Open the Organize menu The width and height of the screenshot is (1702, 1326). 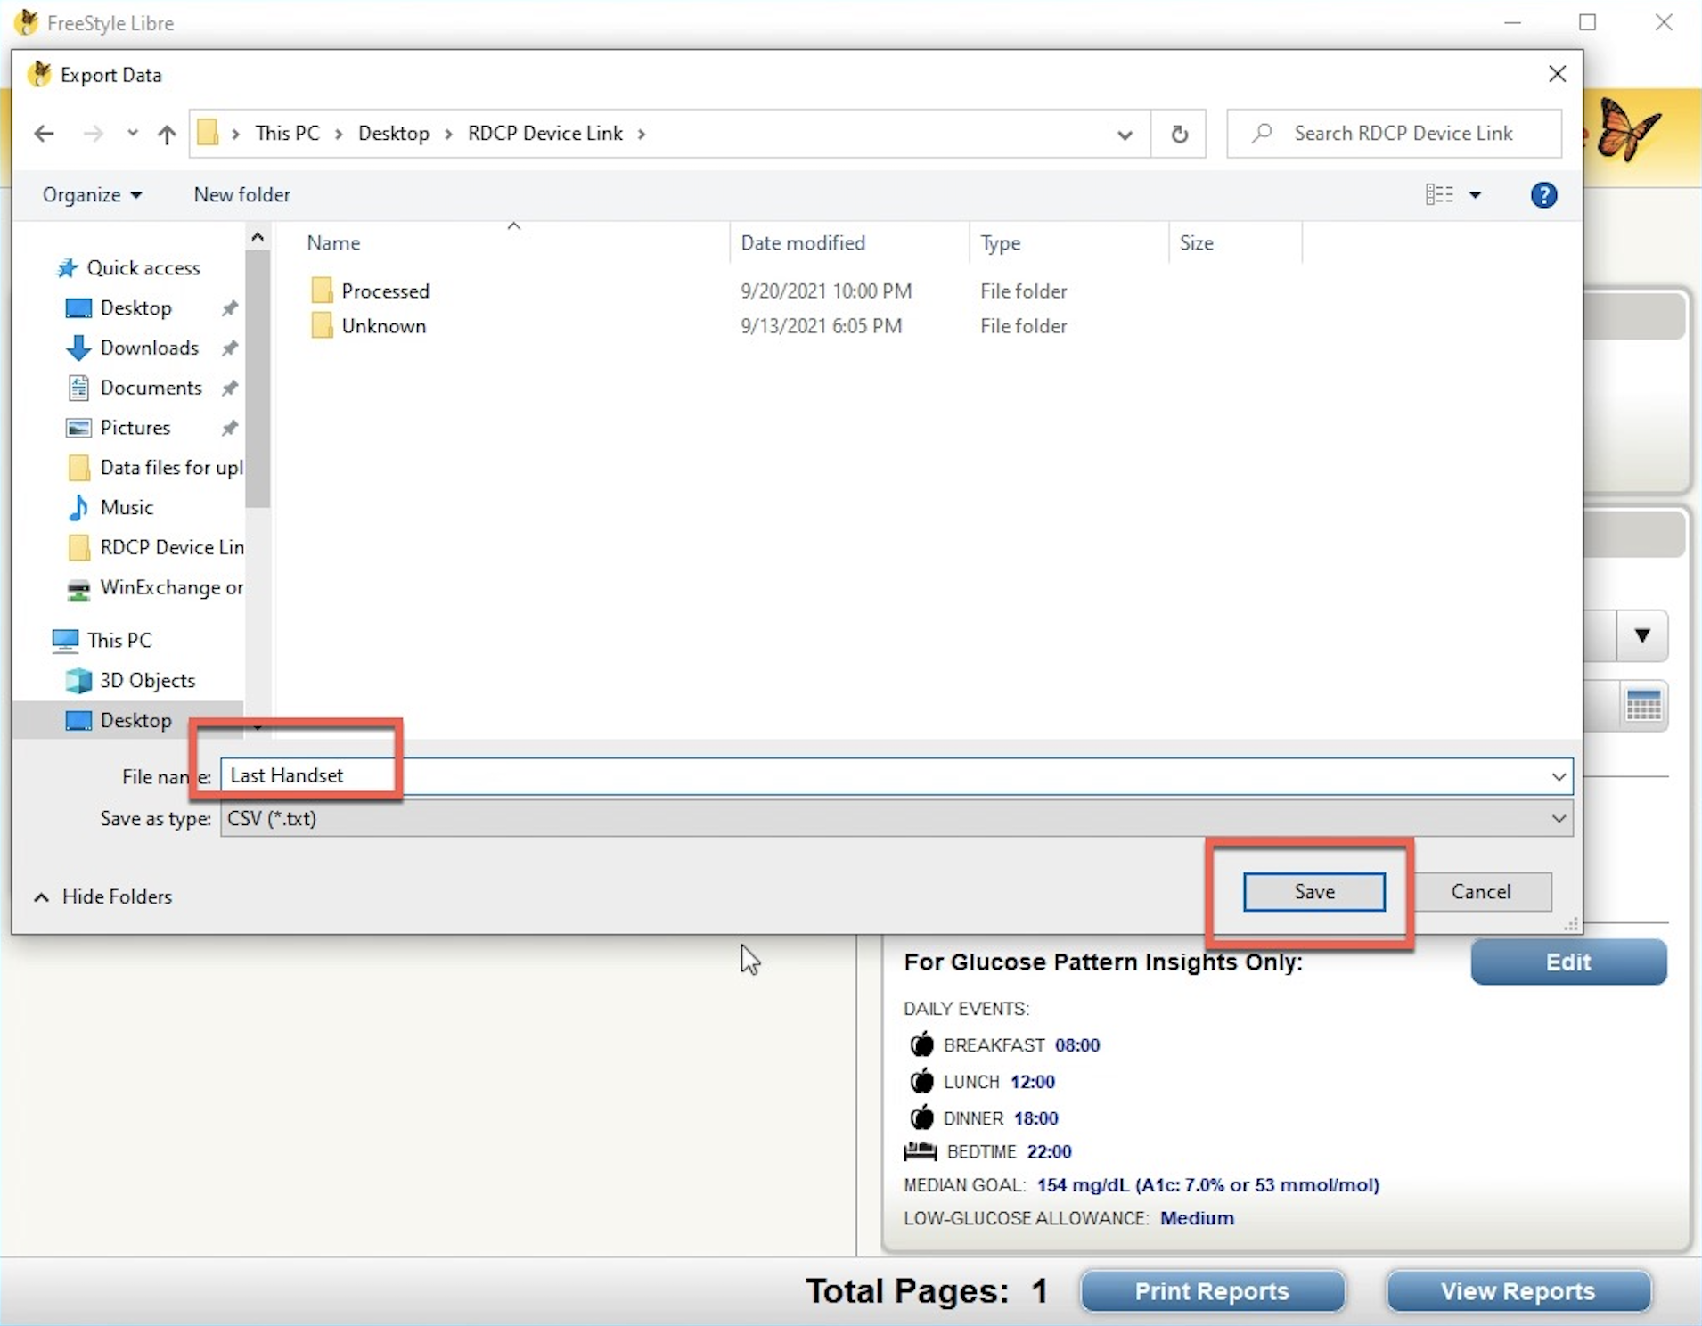[x=92, y=195]
